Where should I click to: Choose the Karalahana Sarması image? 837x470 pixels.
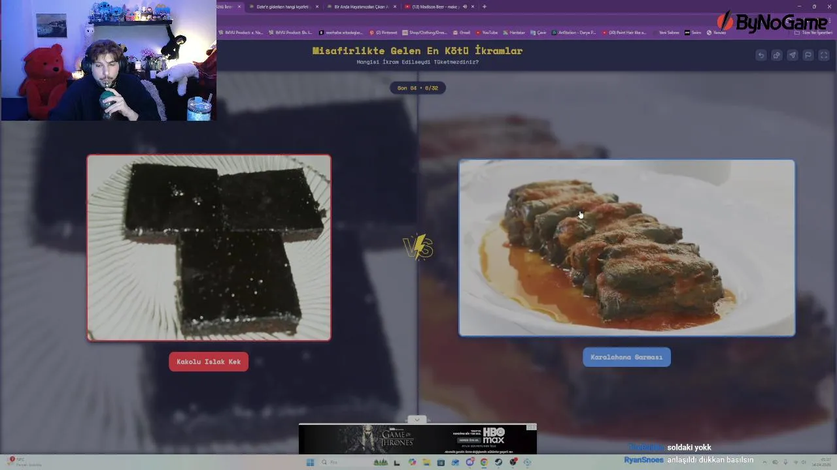pyautogui.click(x=627, y=248)
